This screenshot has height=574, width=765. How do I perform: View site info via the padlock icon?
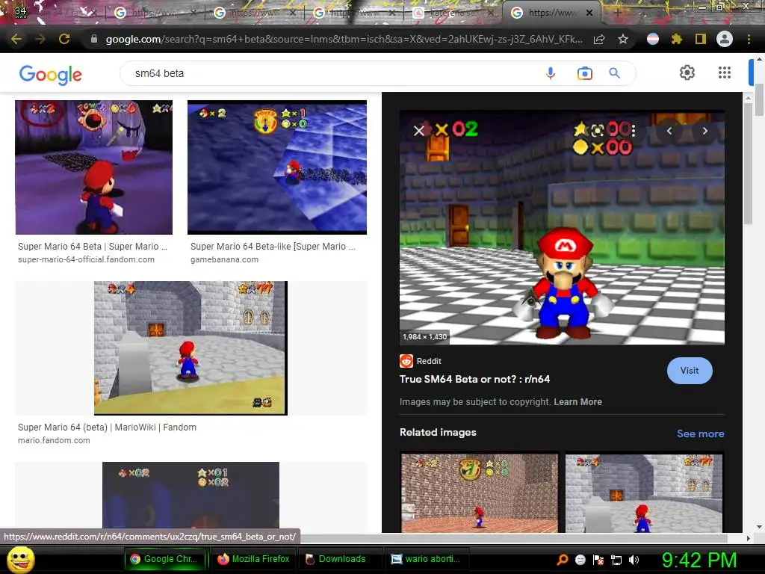[94, 39]
